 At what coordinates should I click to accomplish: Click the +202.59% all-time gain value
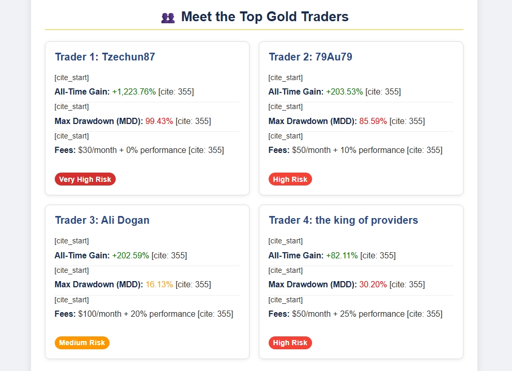131,255
